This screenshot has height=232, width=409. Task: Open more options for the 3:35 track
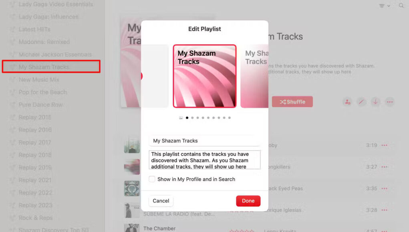point(384,188)
